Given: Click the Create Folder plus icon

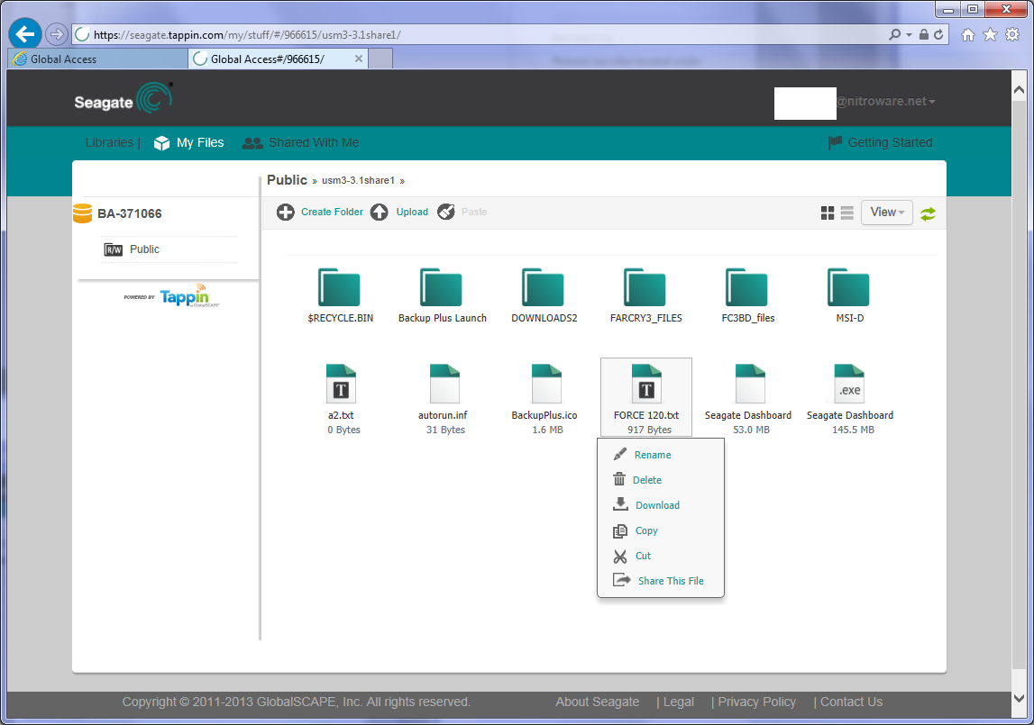Looking at the screenshot, I should (x=286, y=213).
